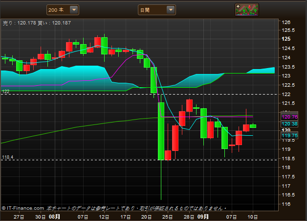This screenshot has height=221, width=307.
Task: Click the 08月 date axis label
Action: pyautogui.click(x=54, y=217)
